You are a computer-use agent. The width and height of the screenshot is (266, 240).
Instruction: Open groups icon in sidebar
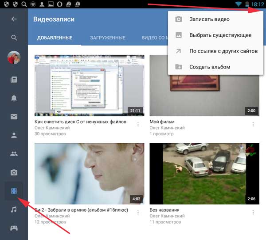click(14, 154)
